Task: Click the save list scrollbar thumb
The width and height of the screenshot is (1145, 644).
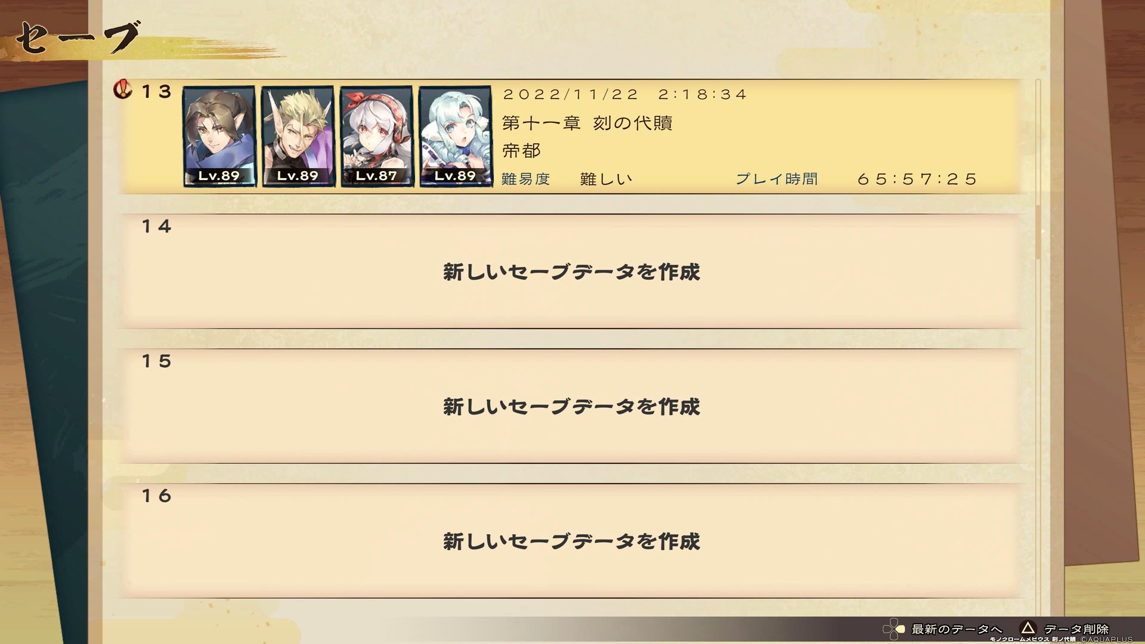Action: (1038, 231)
